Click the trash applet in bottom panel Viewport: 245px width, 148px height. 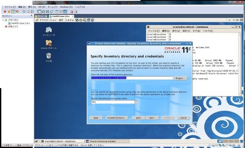click(x=242, y=141)
